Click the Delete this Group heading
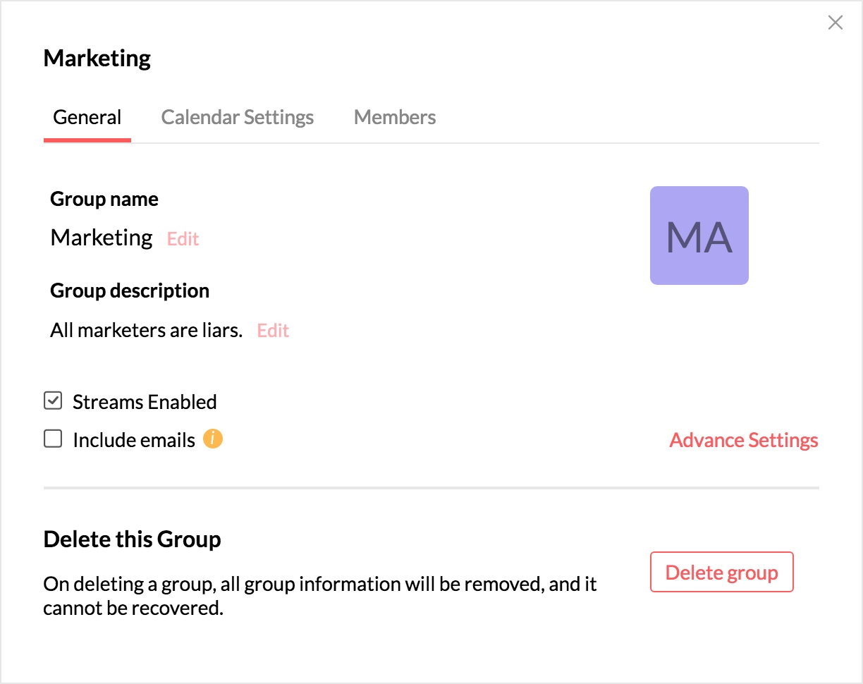Viewport: 863px width, 684px height. tap(132, 539)
